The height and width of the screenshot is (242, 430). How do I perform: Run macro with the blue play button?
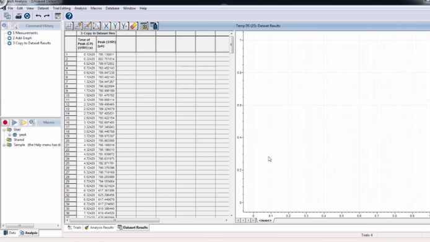click(x=14, y=122)
